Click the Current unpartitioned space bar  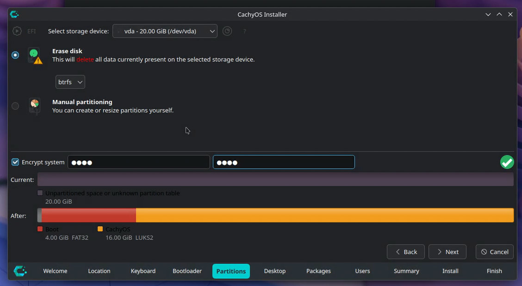pyautogui.click(x=275, y=180)
